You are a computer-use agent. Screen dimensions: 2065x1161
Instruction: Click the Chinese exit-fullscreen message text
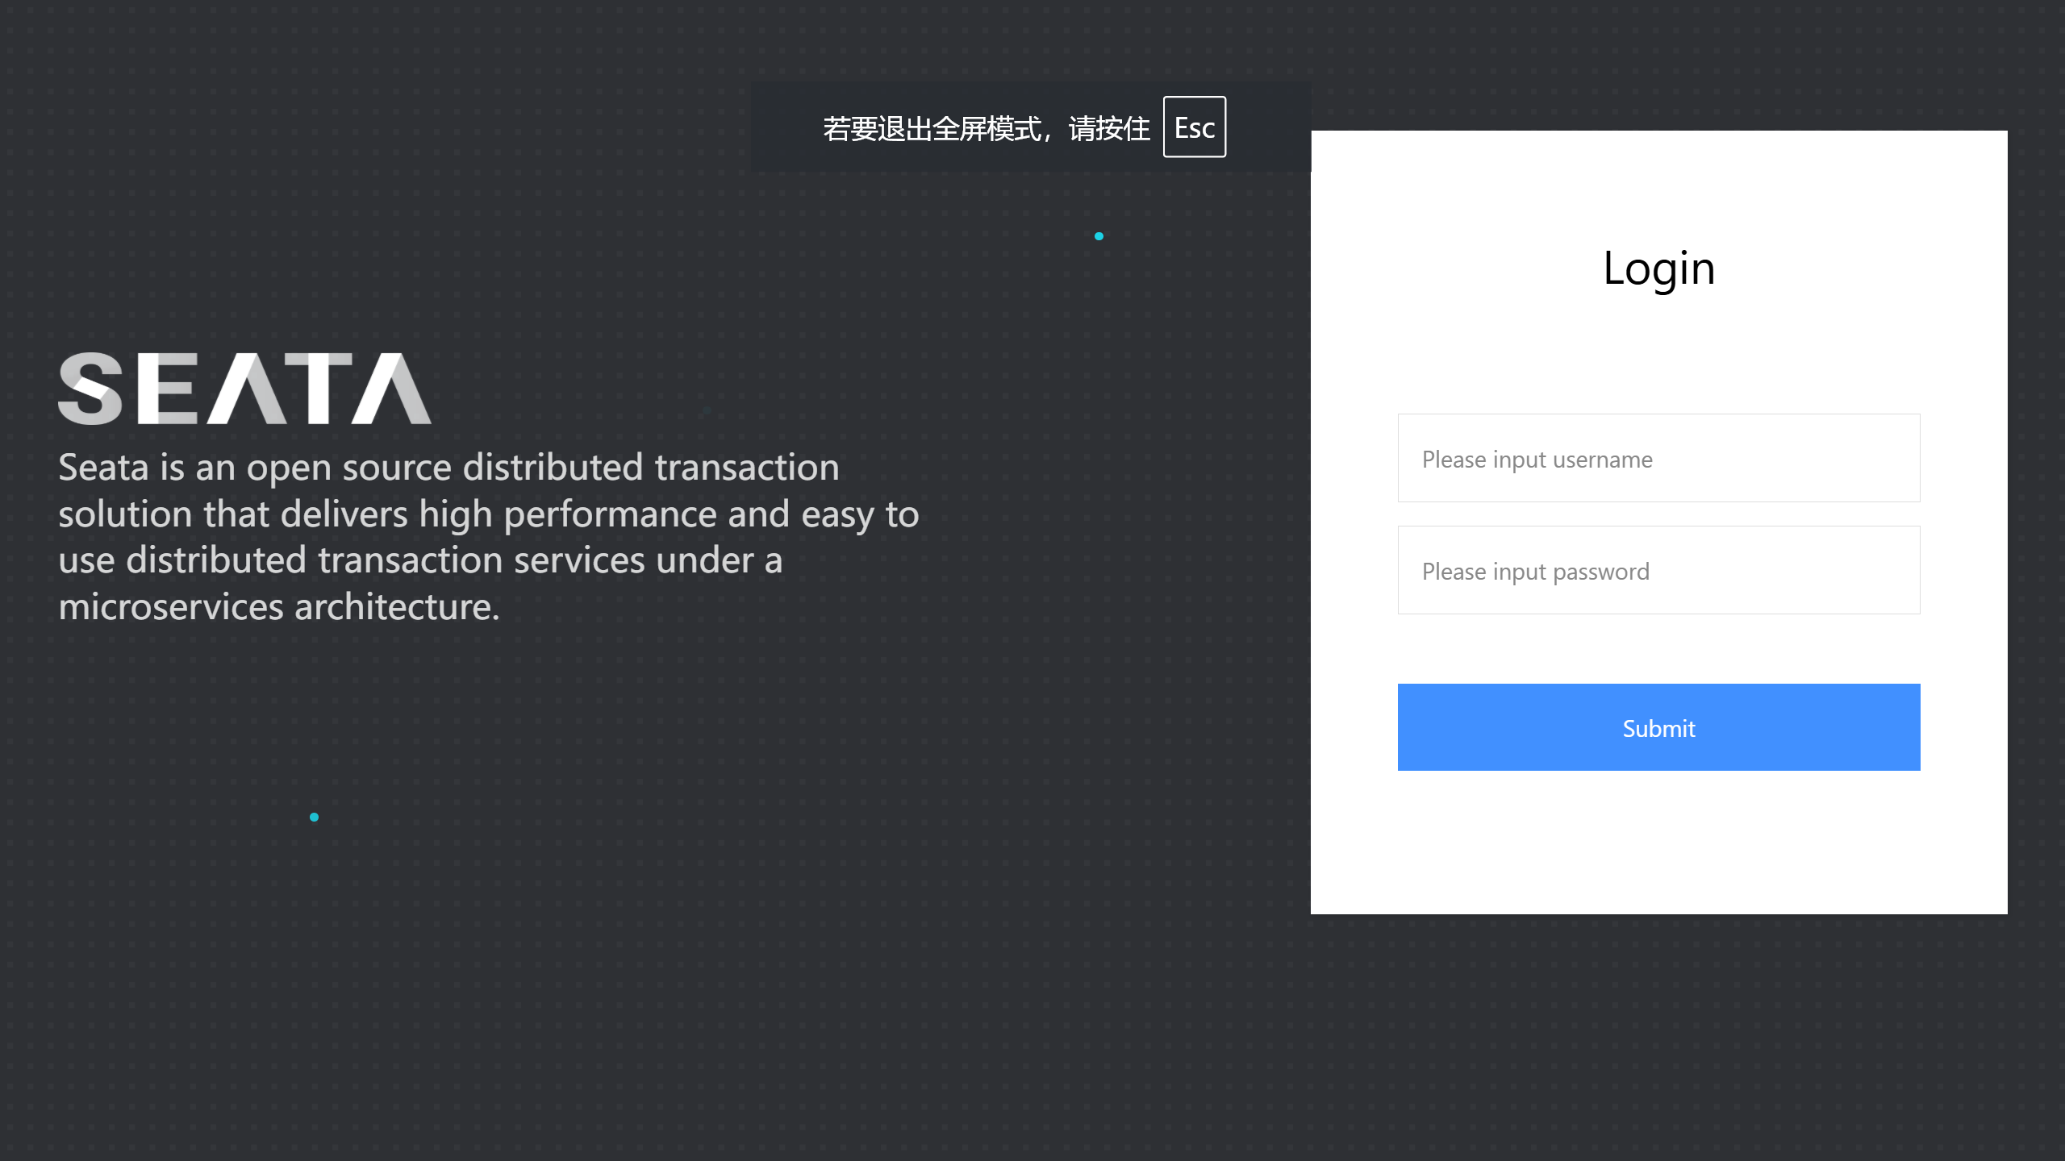click(986, 128)
